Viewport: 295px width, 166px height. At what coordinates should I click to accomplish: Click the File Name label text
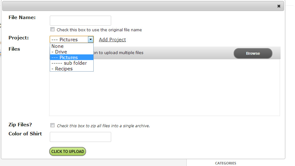(x=22, y=17)
